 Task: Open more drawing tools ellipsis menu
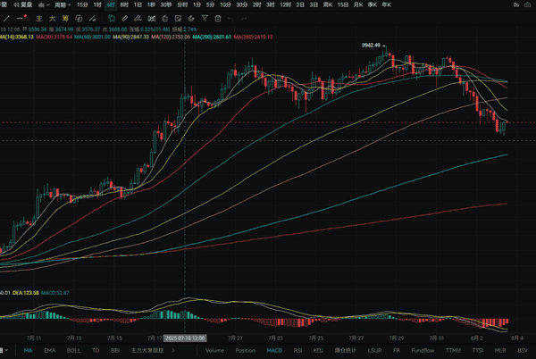coord(20,19)
